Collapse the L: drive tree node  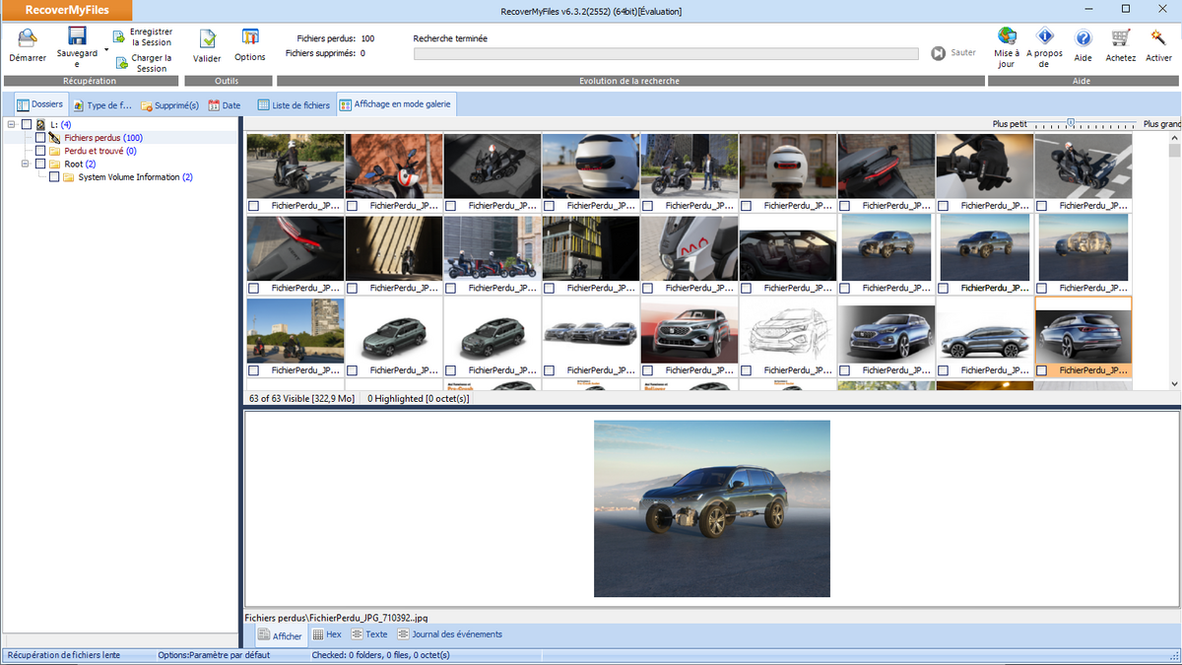click(11, 125)
